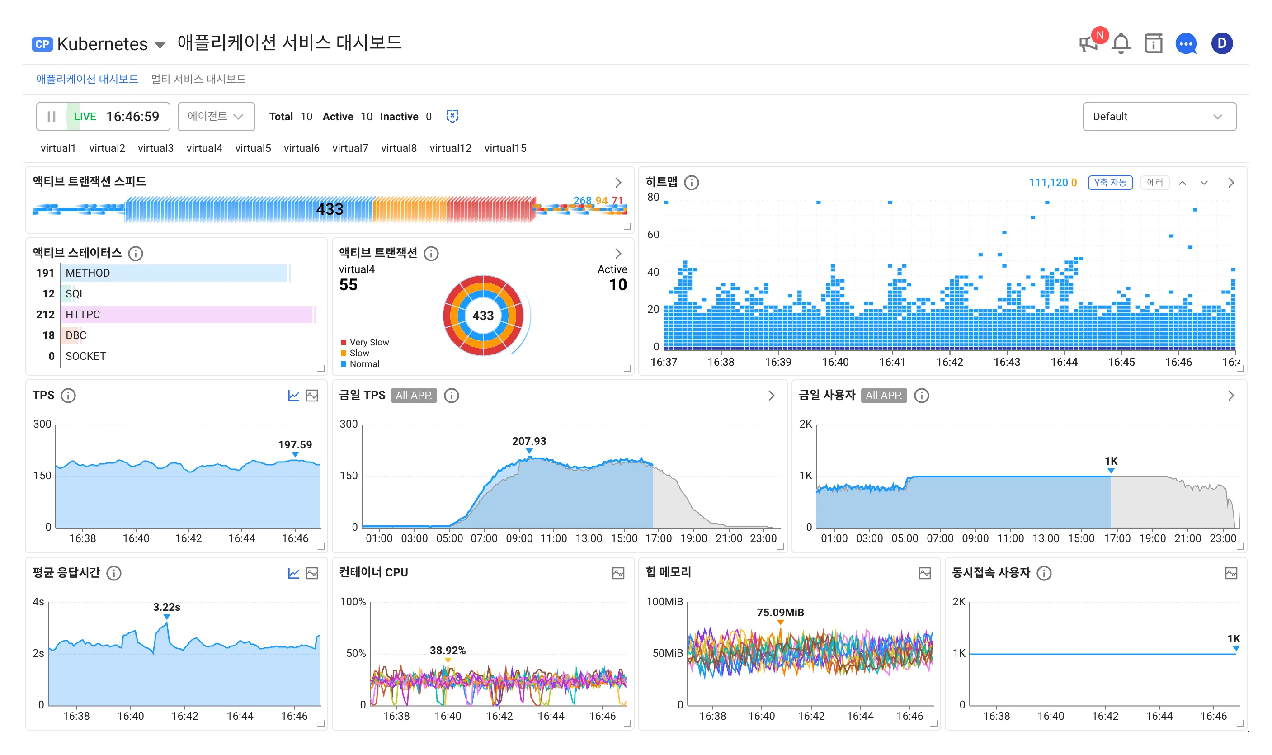1272x755 pixels.
Task: Toggle the Y-axis auto button on the heatmap
Action: (x=1110, y=183)
